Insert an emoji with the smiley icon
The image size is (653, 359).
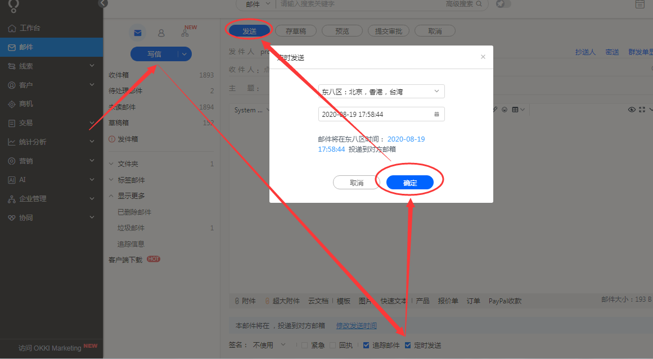(x=505, y=110)
